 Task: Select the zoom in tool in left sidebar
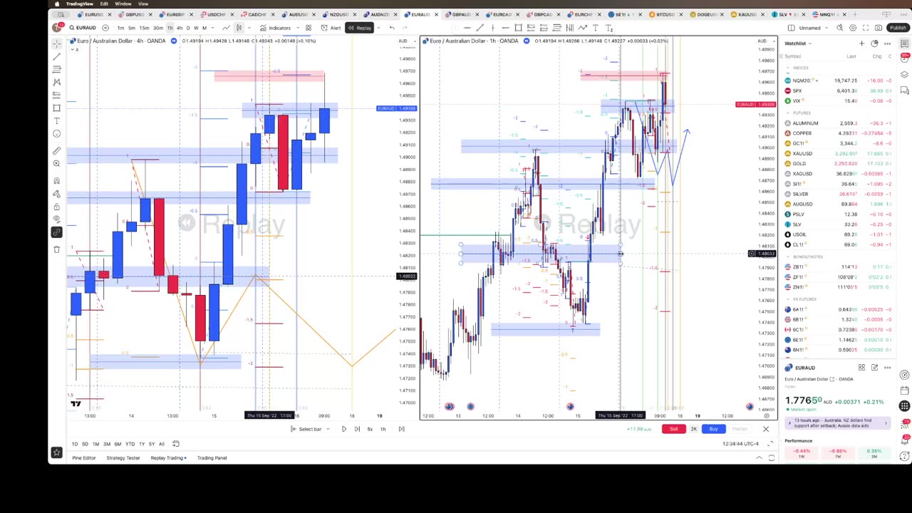pyautogui.click(x=57, y=163)
